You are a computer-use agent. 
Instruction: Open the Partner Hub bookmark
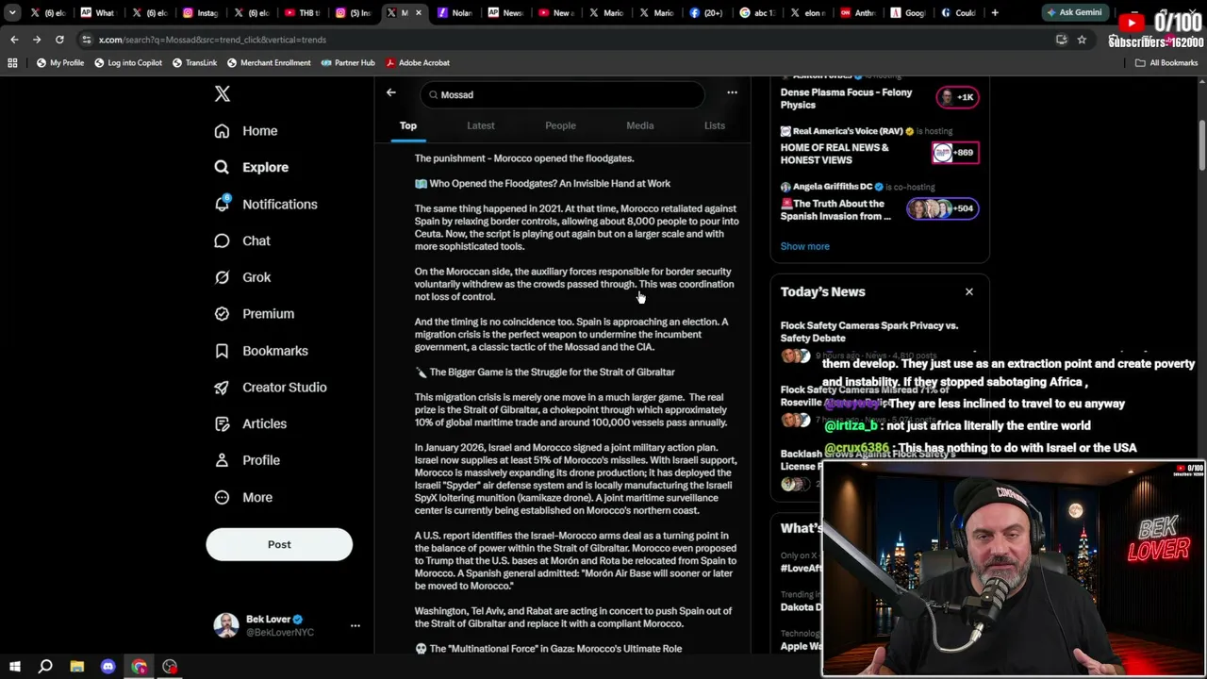(348, 62)
